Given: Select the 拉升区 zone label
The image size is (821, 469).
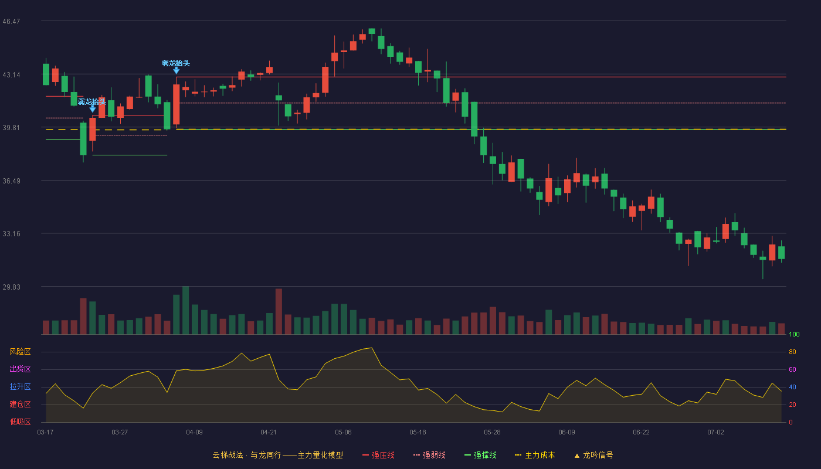Looking at the screenshot, I should coord(20,387).
